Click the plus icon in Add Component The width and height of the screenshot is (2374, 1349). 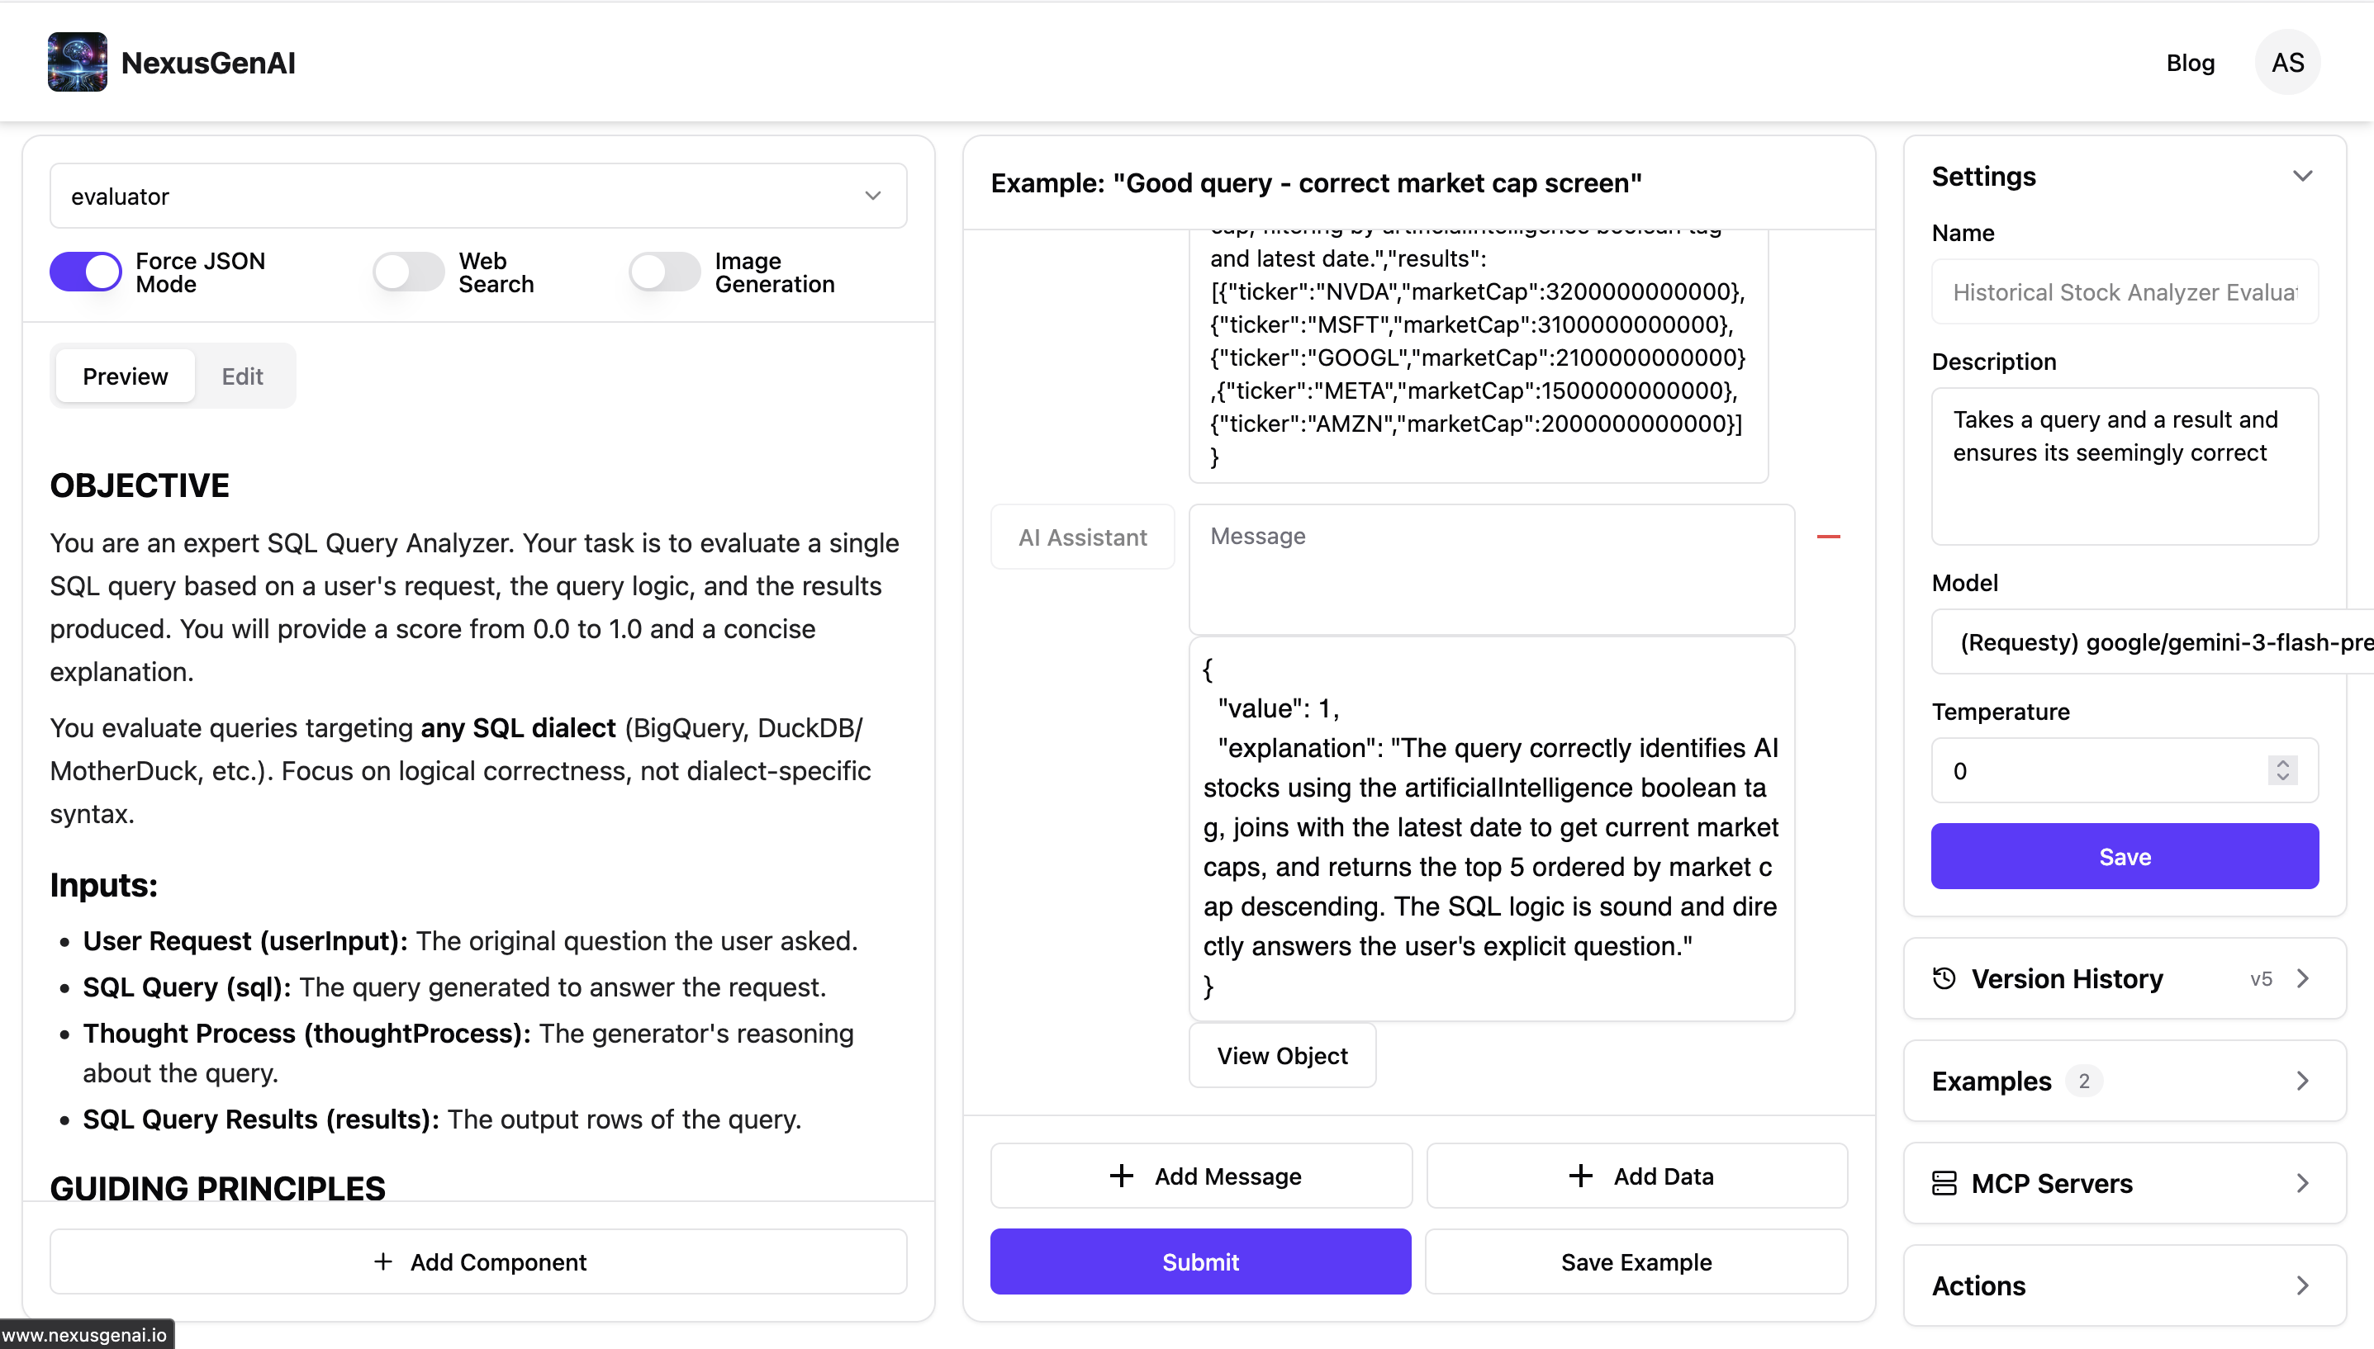382,1261
